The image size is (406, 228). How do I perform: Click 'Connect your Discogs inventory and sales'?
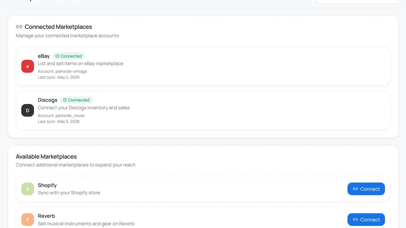point(84,108)
